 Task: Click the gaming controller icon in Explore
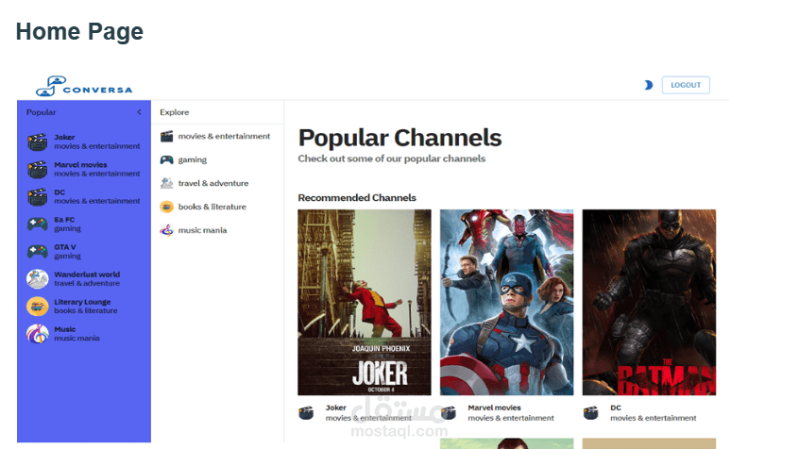tap(166, 159)
